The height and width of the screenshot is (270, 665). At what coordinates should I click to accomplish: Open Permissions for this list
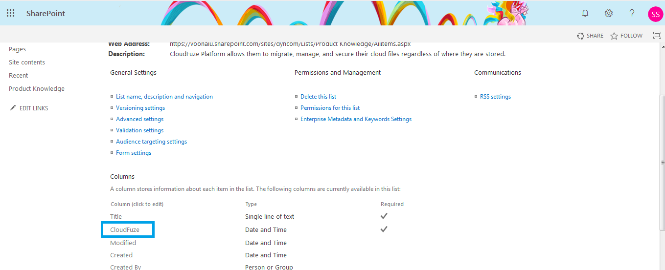click(330, 108)
